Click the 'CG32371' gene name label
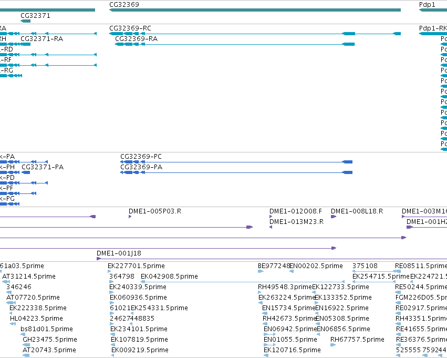 click(x=35, y=16)
